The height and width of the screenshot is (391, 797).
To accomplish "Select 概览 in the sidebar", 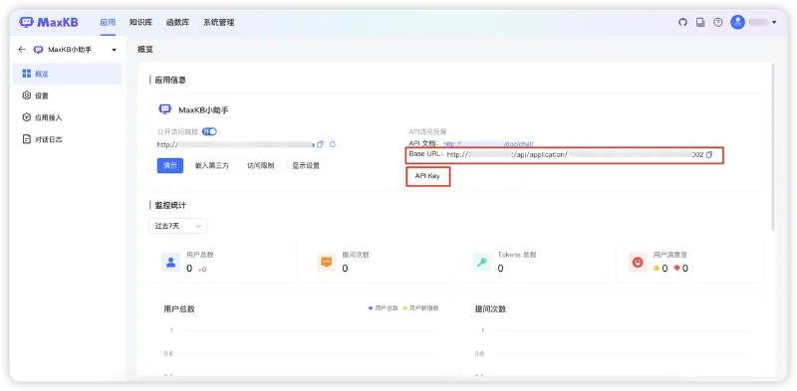I will (x=67, y=75).
